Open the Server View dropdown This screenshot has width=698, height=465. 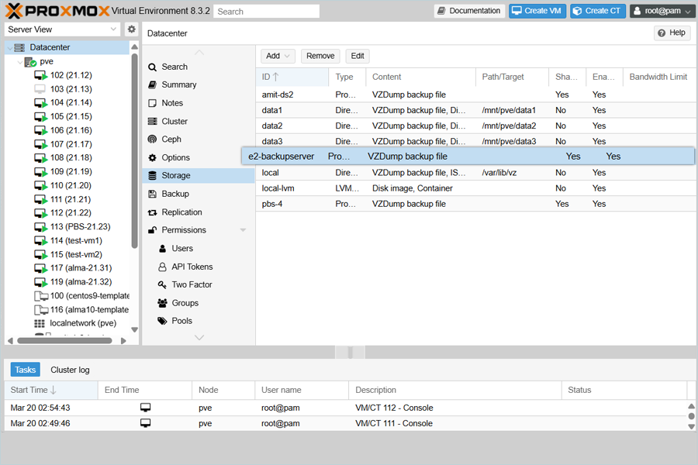click(x=62, y=29)
